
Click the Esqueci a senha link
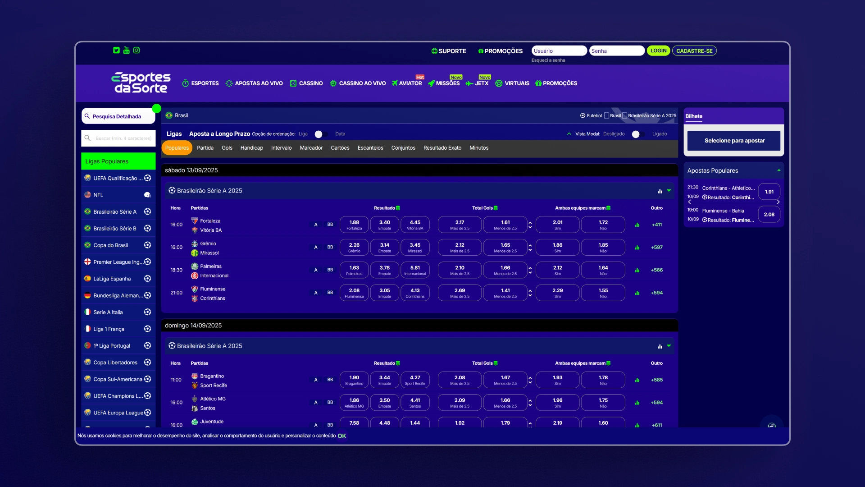point(548,60)
